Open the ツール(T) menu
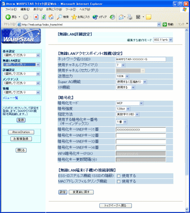Viewport: 190px width, 213px height. (71, 9)
